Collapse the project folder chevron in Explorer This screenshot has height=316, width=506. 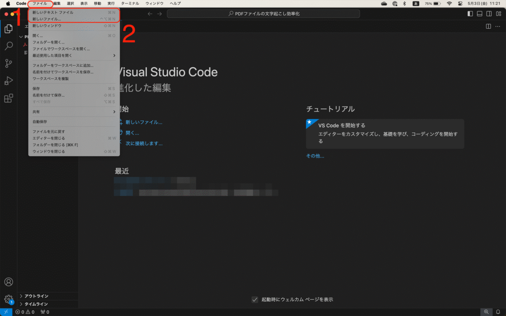(21, 37)
